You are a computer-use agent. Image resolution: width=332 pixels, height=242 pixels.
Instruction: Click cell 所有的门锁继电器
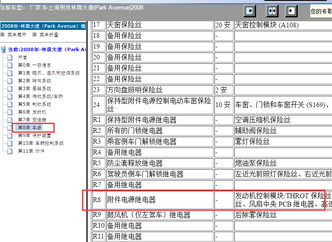(160, 131)
